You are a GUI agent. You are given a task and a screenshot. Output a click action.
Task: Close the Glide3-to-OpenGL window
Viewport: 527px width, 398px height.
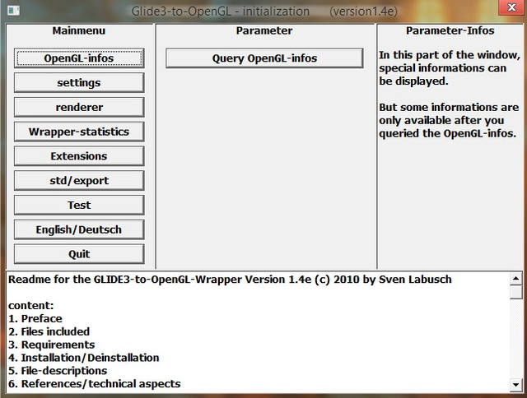[x=511, y=7]
